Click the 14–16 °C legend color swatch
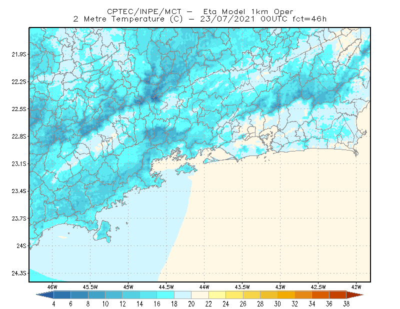 click(x=148, y=295)
